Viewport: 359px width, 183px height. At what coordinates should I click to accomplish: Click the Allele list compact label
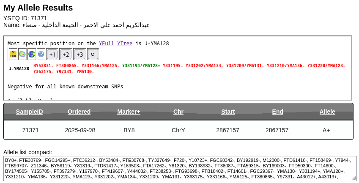[x=28, y=152]
